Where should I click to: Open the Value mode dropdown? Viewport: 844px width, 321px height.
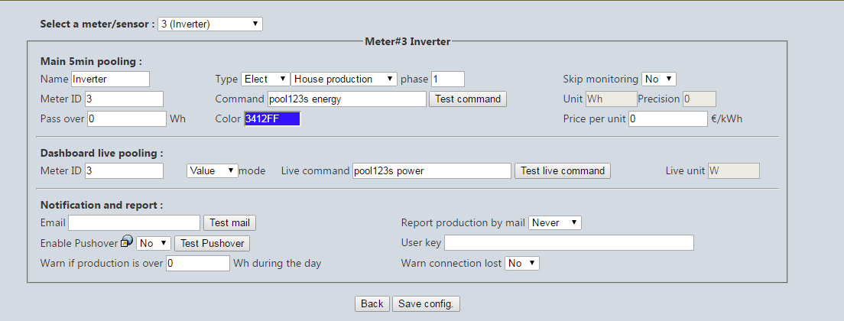[212, 171]
